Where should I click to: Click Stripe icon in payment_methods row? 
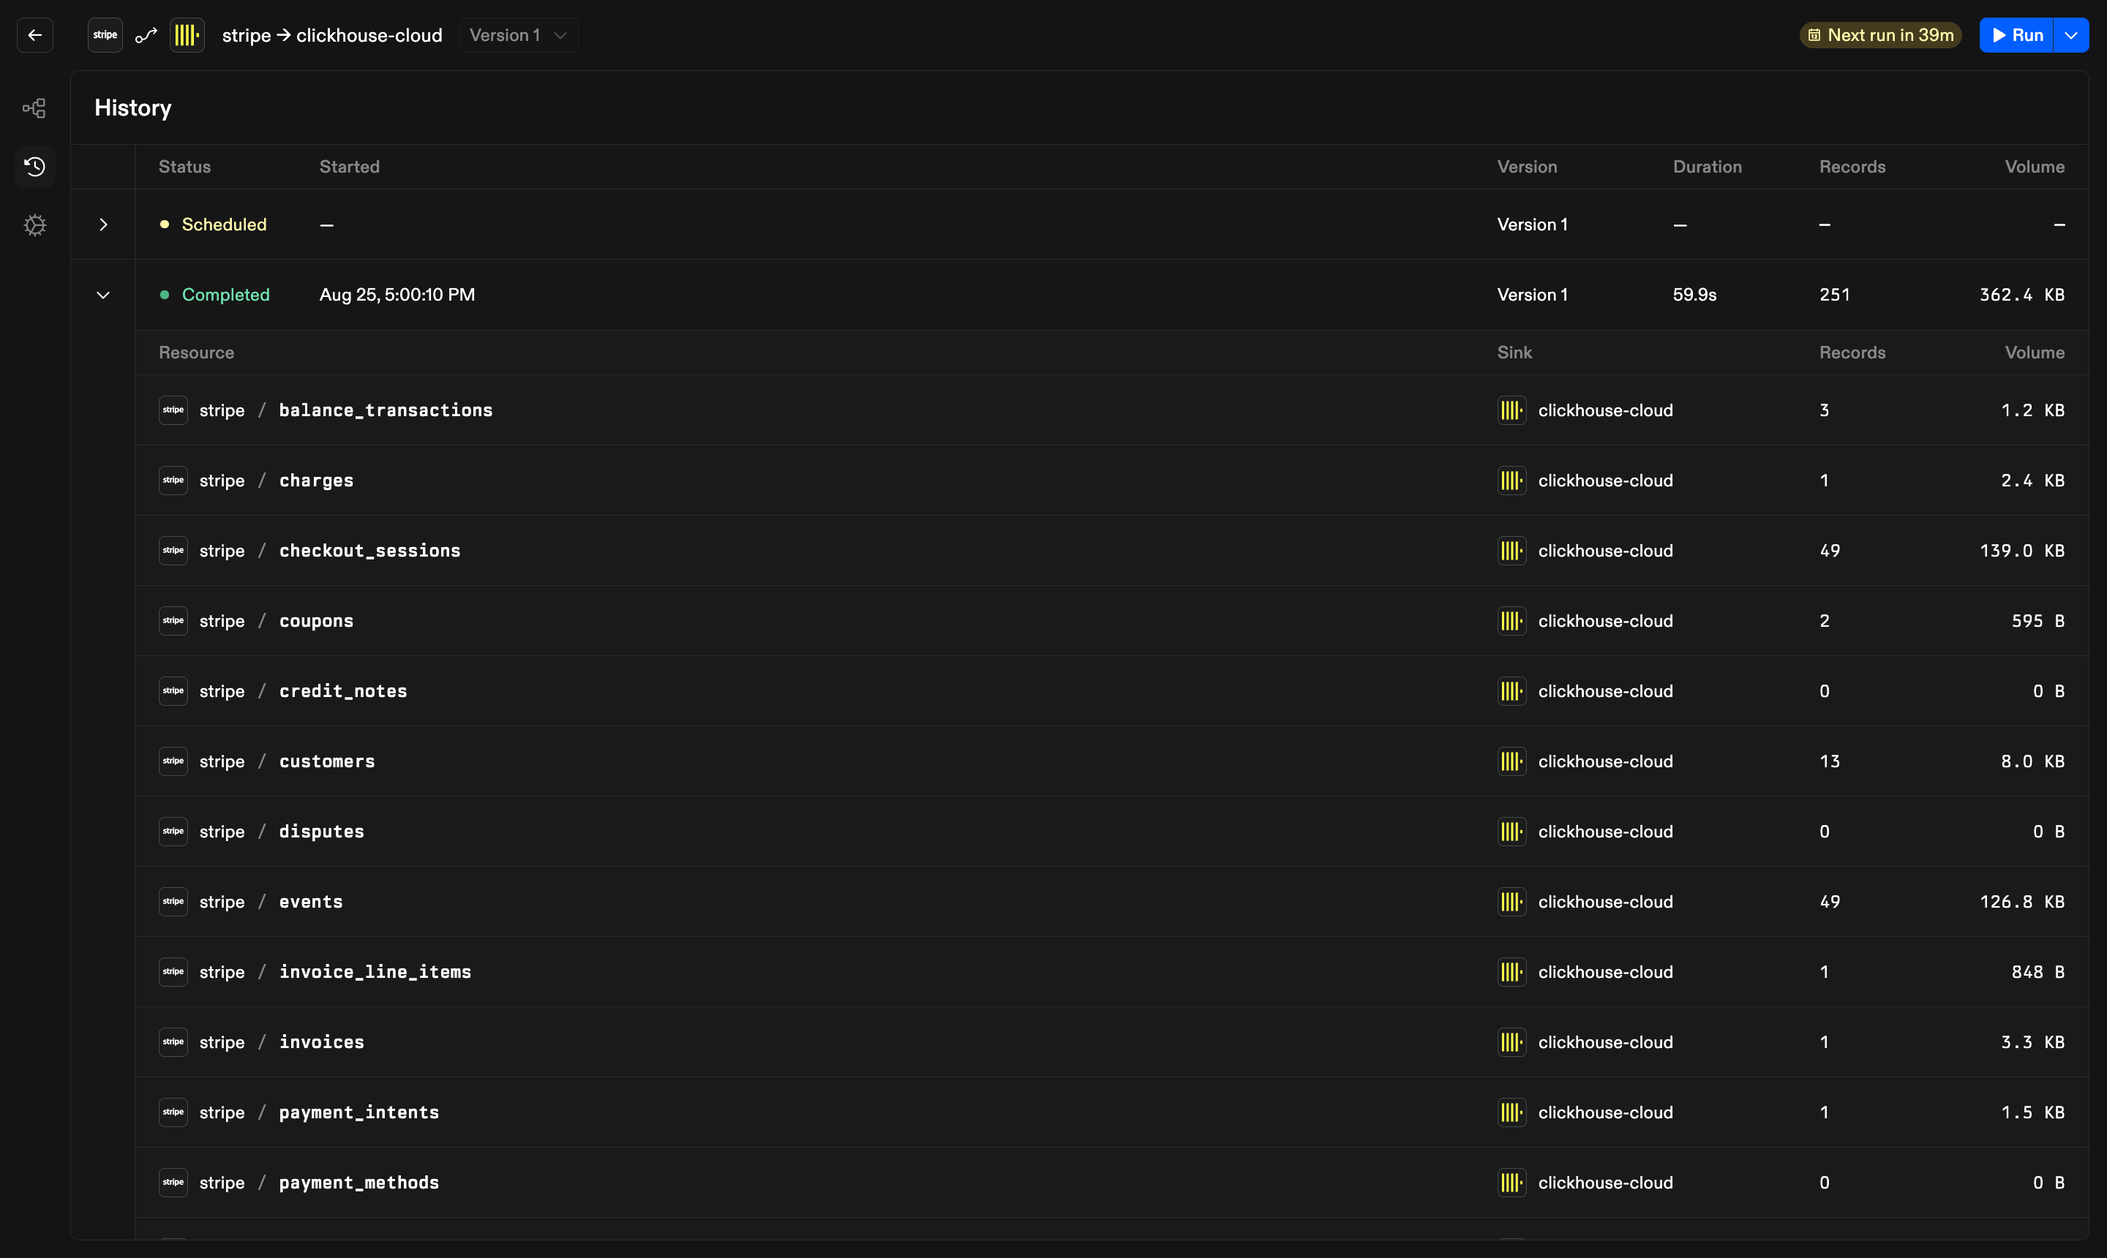(x=173, y=1183)
